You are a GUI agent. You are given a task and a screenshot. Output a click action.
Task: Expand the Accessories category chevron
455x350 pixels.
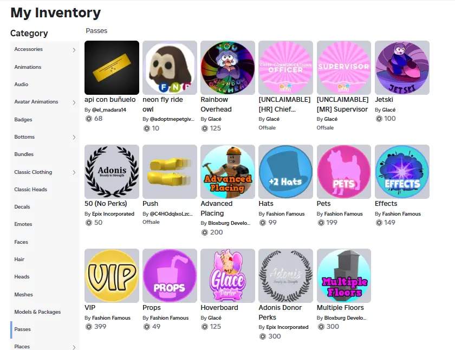click(74, 50)
